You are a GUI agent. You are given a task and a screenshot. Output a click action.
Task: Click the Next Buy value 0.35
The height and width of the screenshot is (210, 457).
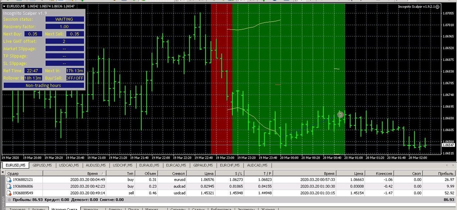[33, 34]
